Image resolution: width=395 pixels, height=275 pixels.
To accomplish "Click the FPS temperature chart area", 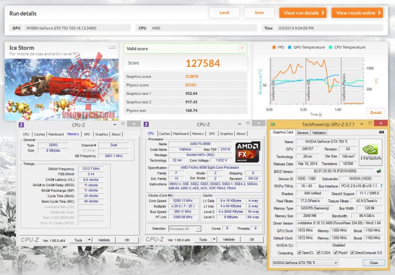I will point(317,81).
